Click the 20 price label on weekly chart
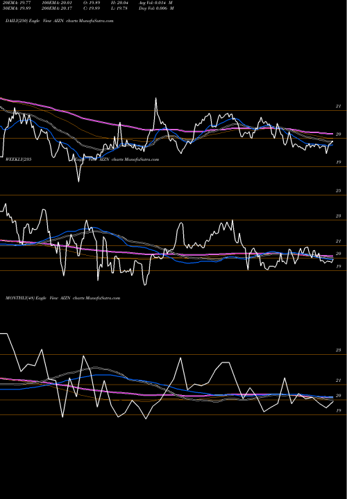This screenshot has width=347, height=499. click(x=339, y=254)
